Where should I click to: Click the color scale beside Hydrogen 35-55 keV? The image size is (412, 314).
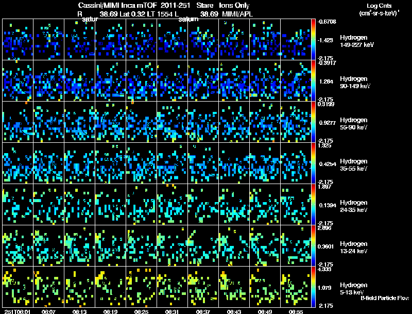coord(313,163)
